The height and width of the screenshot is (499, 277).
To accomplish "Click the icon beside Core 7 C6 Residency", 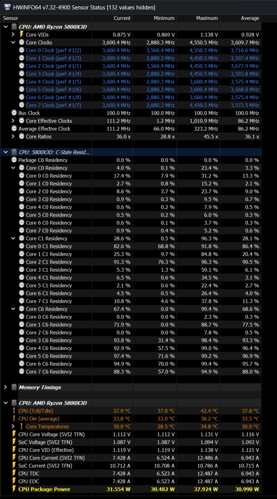I will tap(22, 372).
